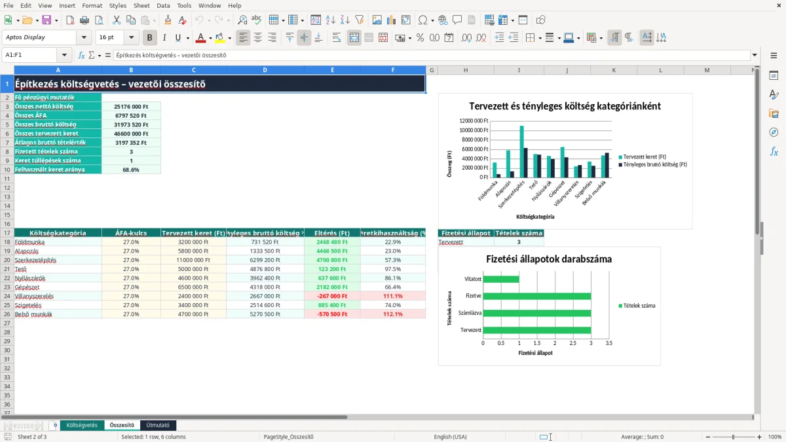This screenshot has width=786, height=442.
Task: Toggle Italic formatting
Action: coord(164,38)
